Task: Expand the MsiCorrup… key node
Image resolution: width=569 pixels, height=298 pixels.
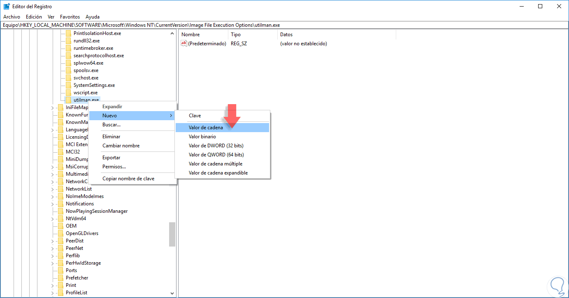Action: [53, 167]
